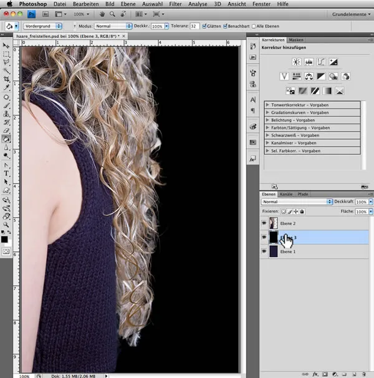Open the Filter menu
The image size is (374, 378).
click(176, 4)
